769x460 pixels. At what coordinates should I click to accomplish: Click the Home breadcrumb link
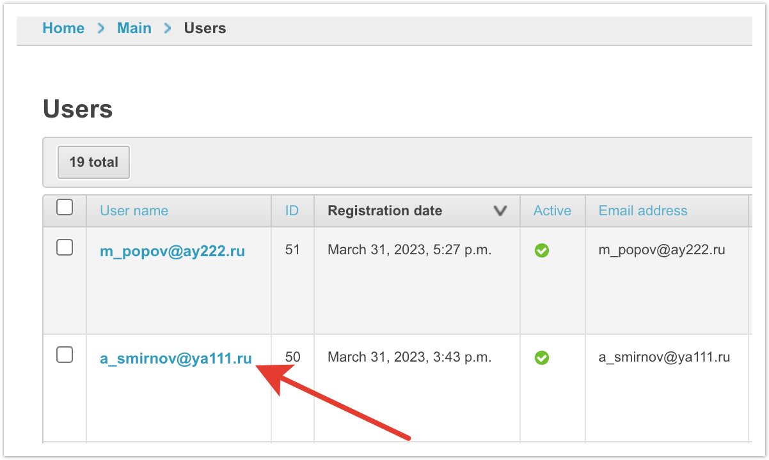click(63, 28)
